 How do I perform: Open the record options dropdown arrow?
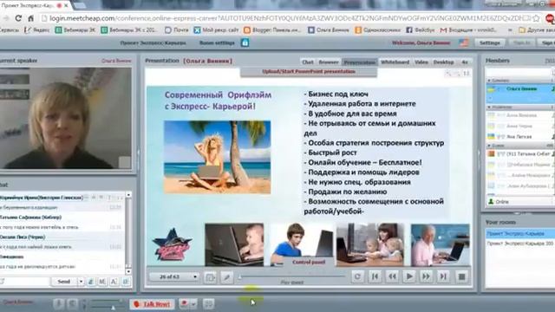[193, 304]
